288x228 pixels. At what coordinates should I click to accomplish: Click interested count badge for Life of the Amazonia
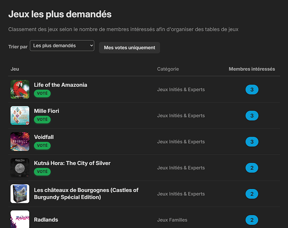point(252,89)
